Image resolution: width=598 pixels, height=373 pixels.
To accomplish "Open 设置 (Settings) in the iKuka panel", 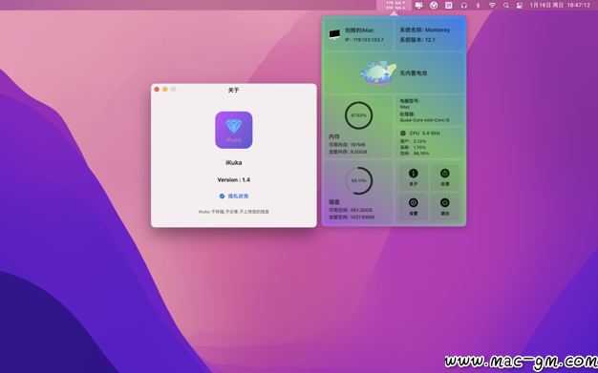I will click(x=414, y=206).
